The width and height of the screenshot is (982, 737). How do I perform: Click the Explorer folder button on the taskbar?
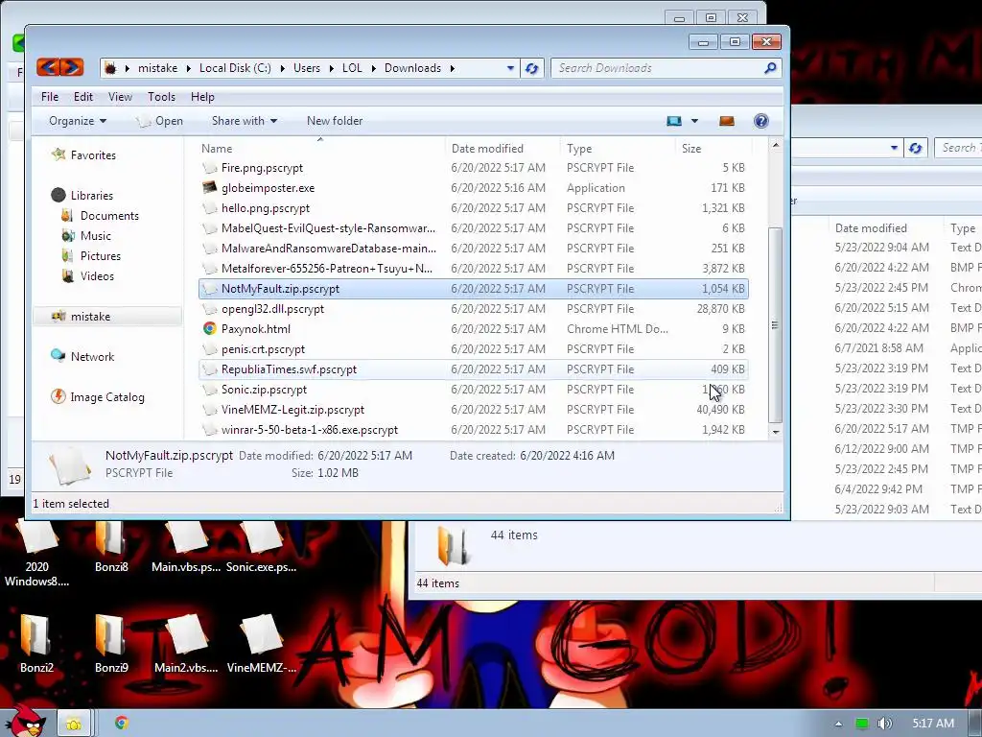pos(75,724)
